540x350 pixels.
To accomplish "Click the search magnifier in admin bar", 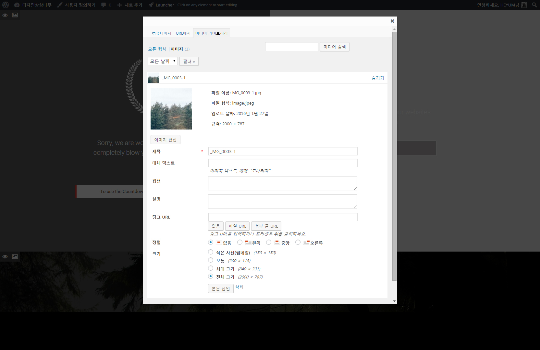I will pos(534,5).
